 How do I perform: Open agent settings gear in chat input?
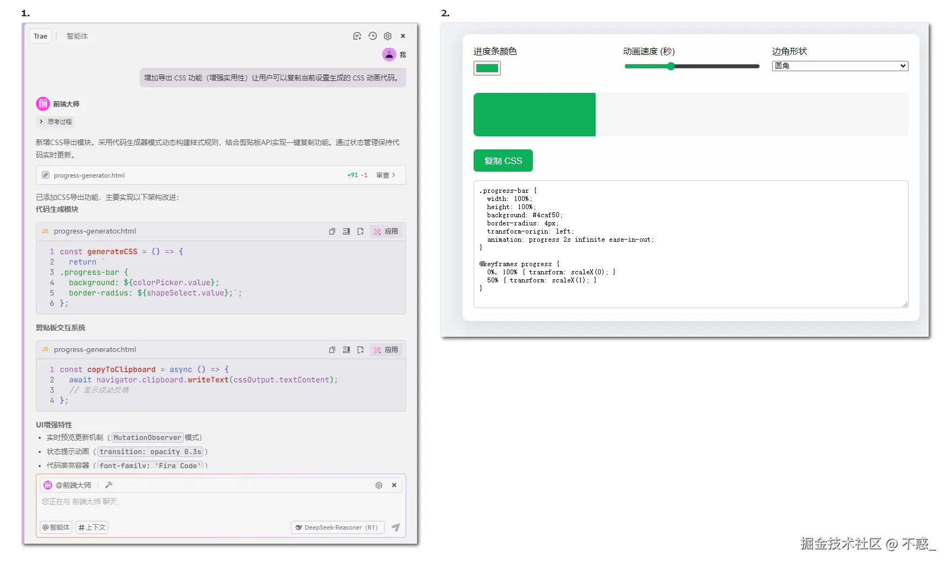tap(379, 485)
